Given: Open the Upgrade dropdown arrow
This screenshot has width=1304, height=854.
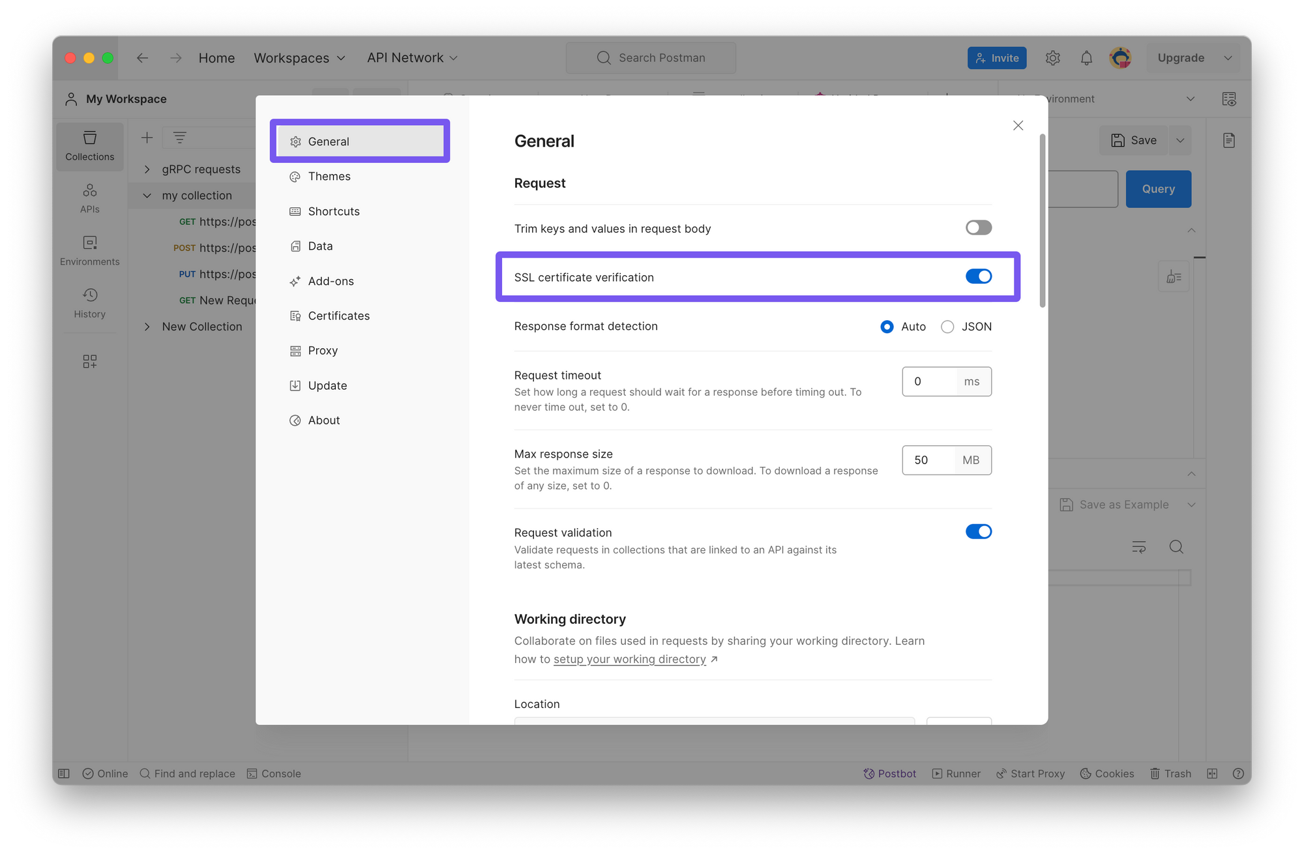Looking at the screenshot, I should coord(1228,58).
